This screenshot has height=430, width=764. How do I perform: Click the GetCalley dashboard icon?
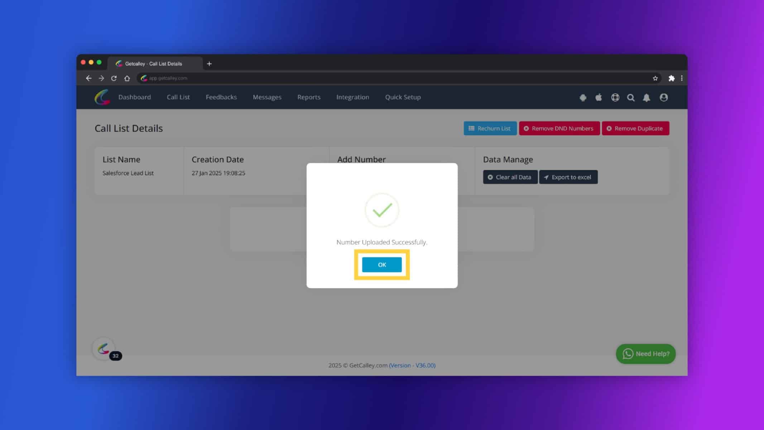coord(102,97)
